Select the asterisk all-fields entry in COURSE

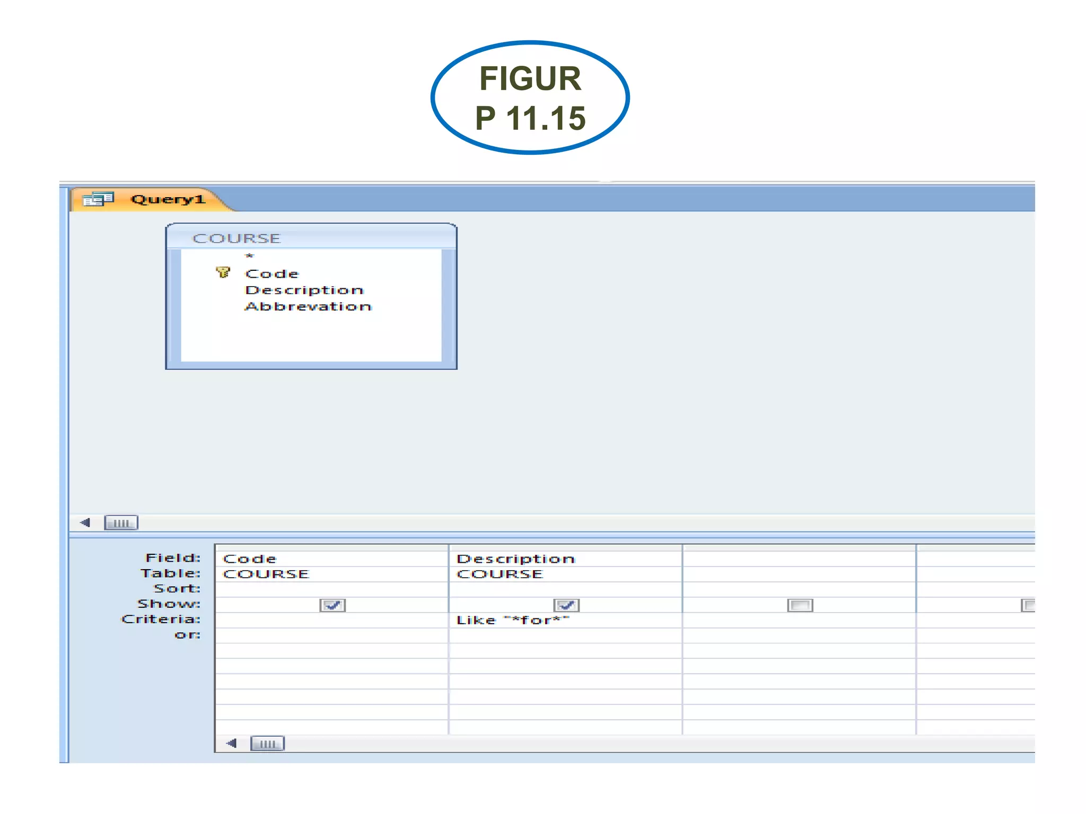[250, 256]
